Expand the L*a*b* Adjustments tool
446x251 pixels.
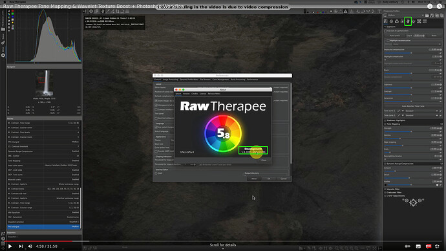point(396,196)
